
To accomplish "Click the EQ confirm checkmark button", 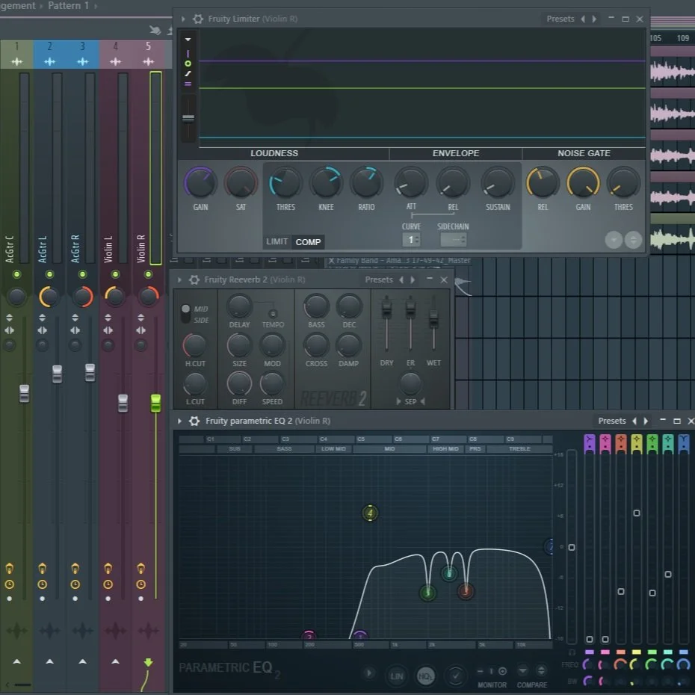I will coord(455,676).
